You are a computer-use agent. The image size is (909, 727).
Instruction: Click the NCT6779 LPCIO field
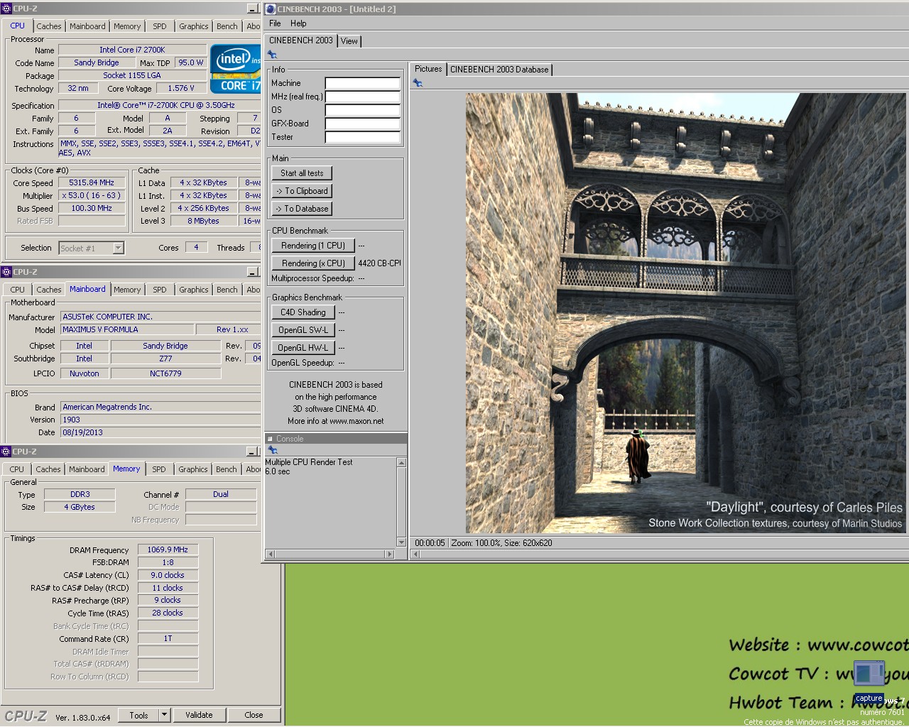[x=165, y=373]
